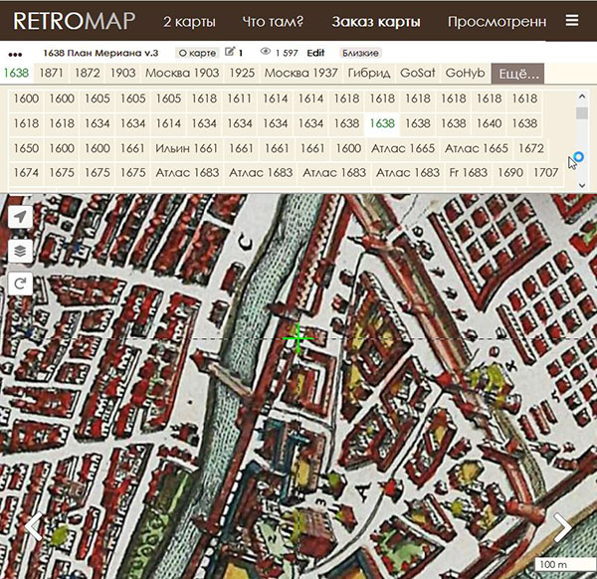
Task: Click the three-dots options icon
Action: pos(15,53)
